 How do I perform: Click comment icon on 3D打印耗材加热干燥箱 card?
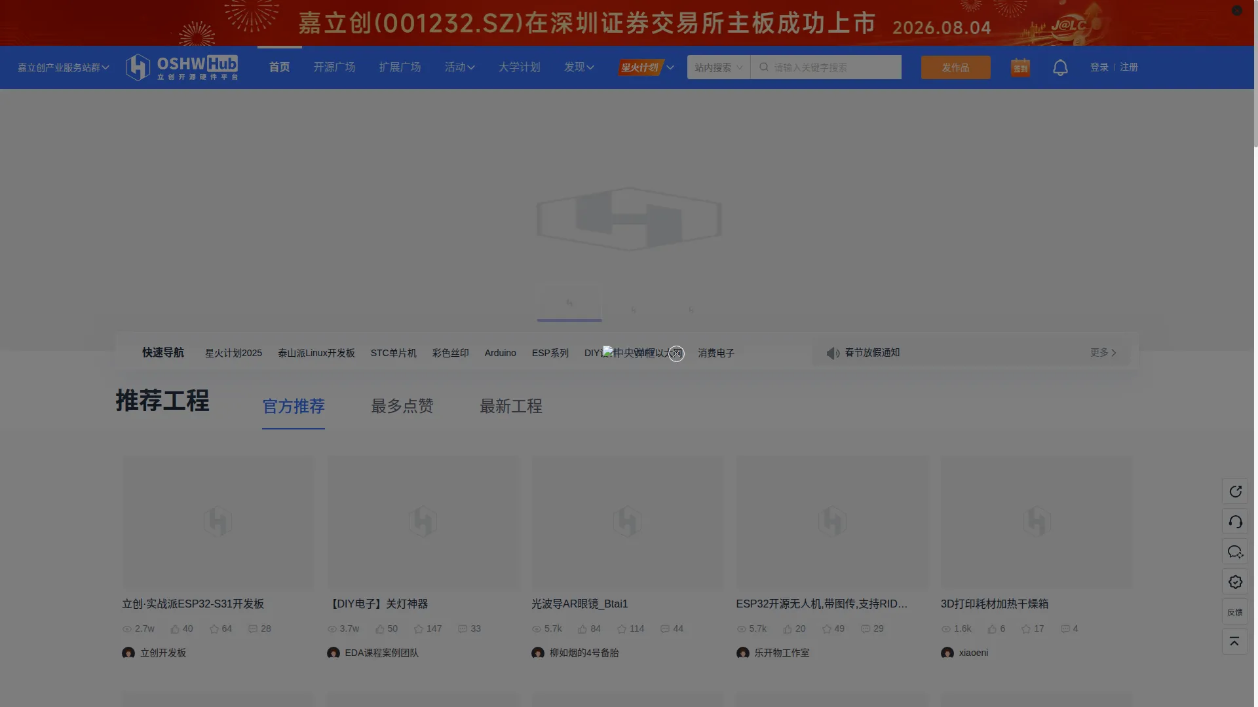click(x=1065, y=629)
